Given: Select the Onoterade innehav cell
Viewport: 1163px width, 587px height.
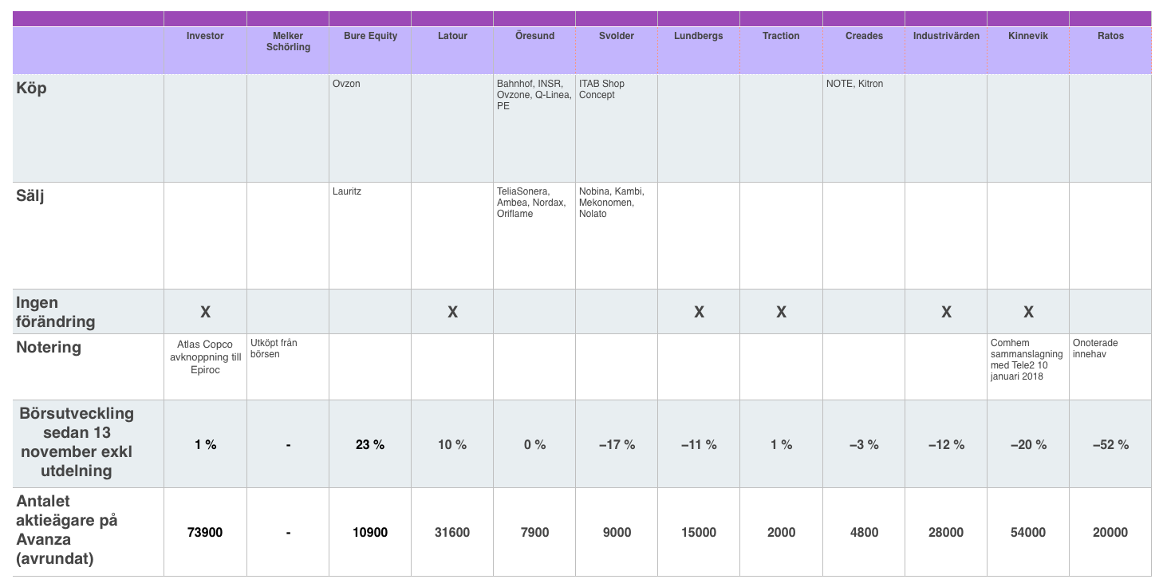Looking at the screenshot, I should (x=1095, y=349).
